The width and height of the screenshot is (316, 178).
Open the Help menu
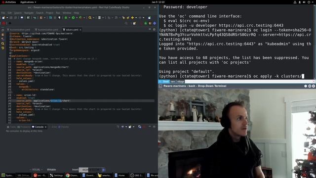tap(77, 13)
